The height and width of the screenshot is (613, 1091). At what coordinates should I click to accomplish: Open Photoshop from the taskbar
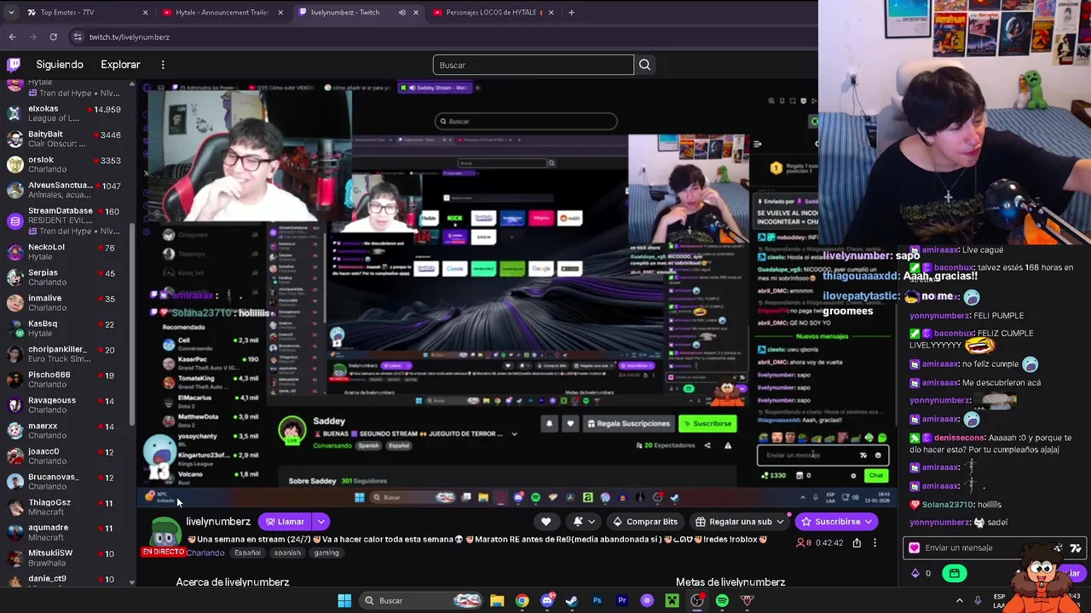pos(597,600)
